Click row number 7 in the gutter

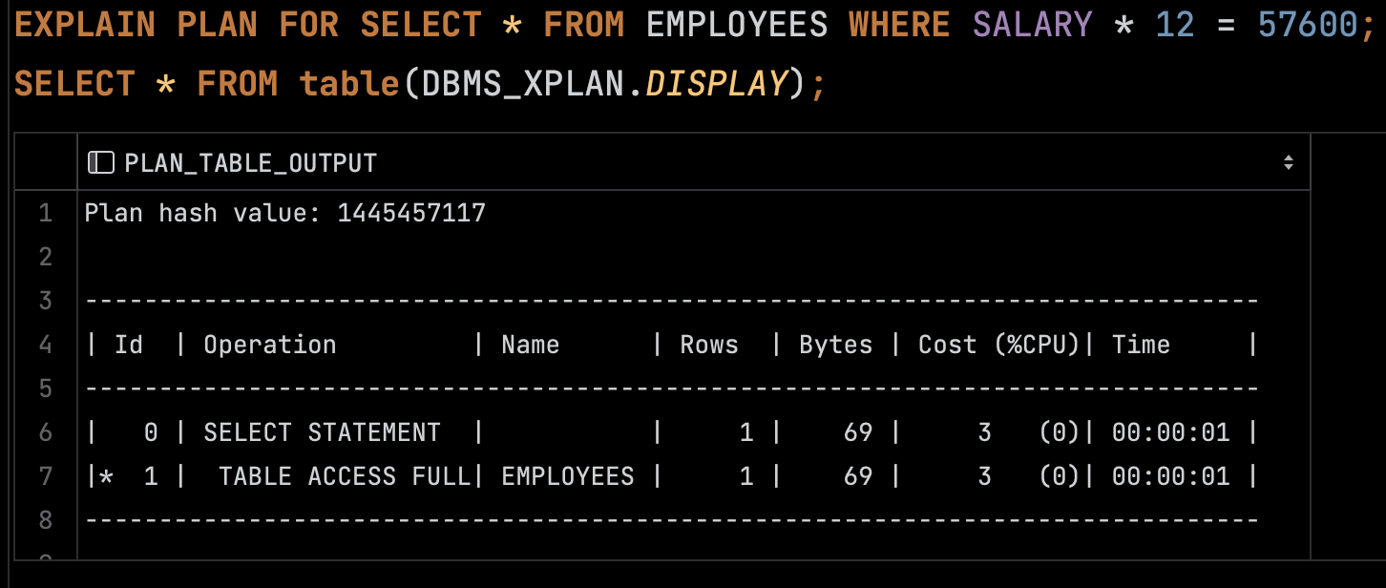click(45, 476)
